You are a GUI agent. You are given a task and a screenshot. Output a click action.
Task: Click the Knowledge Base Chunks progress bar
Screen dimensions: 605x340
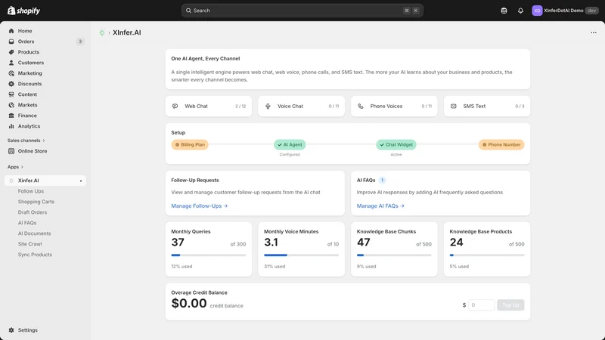click(394, 255)
